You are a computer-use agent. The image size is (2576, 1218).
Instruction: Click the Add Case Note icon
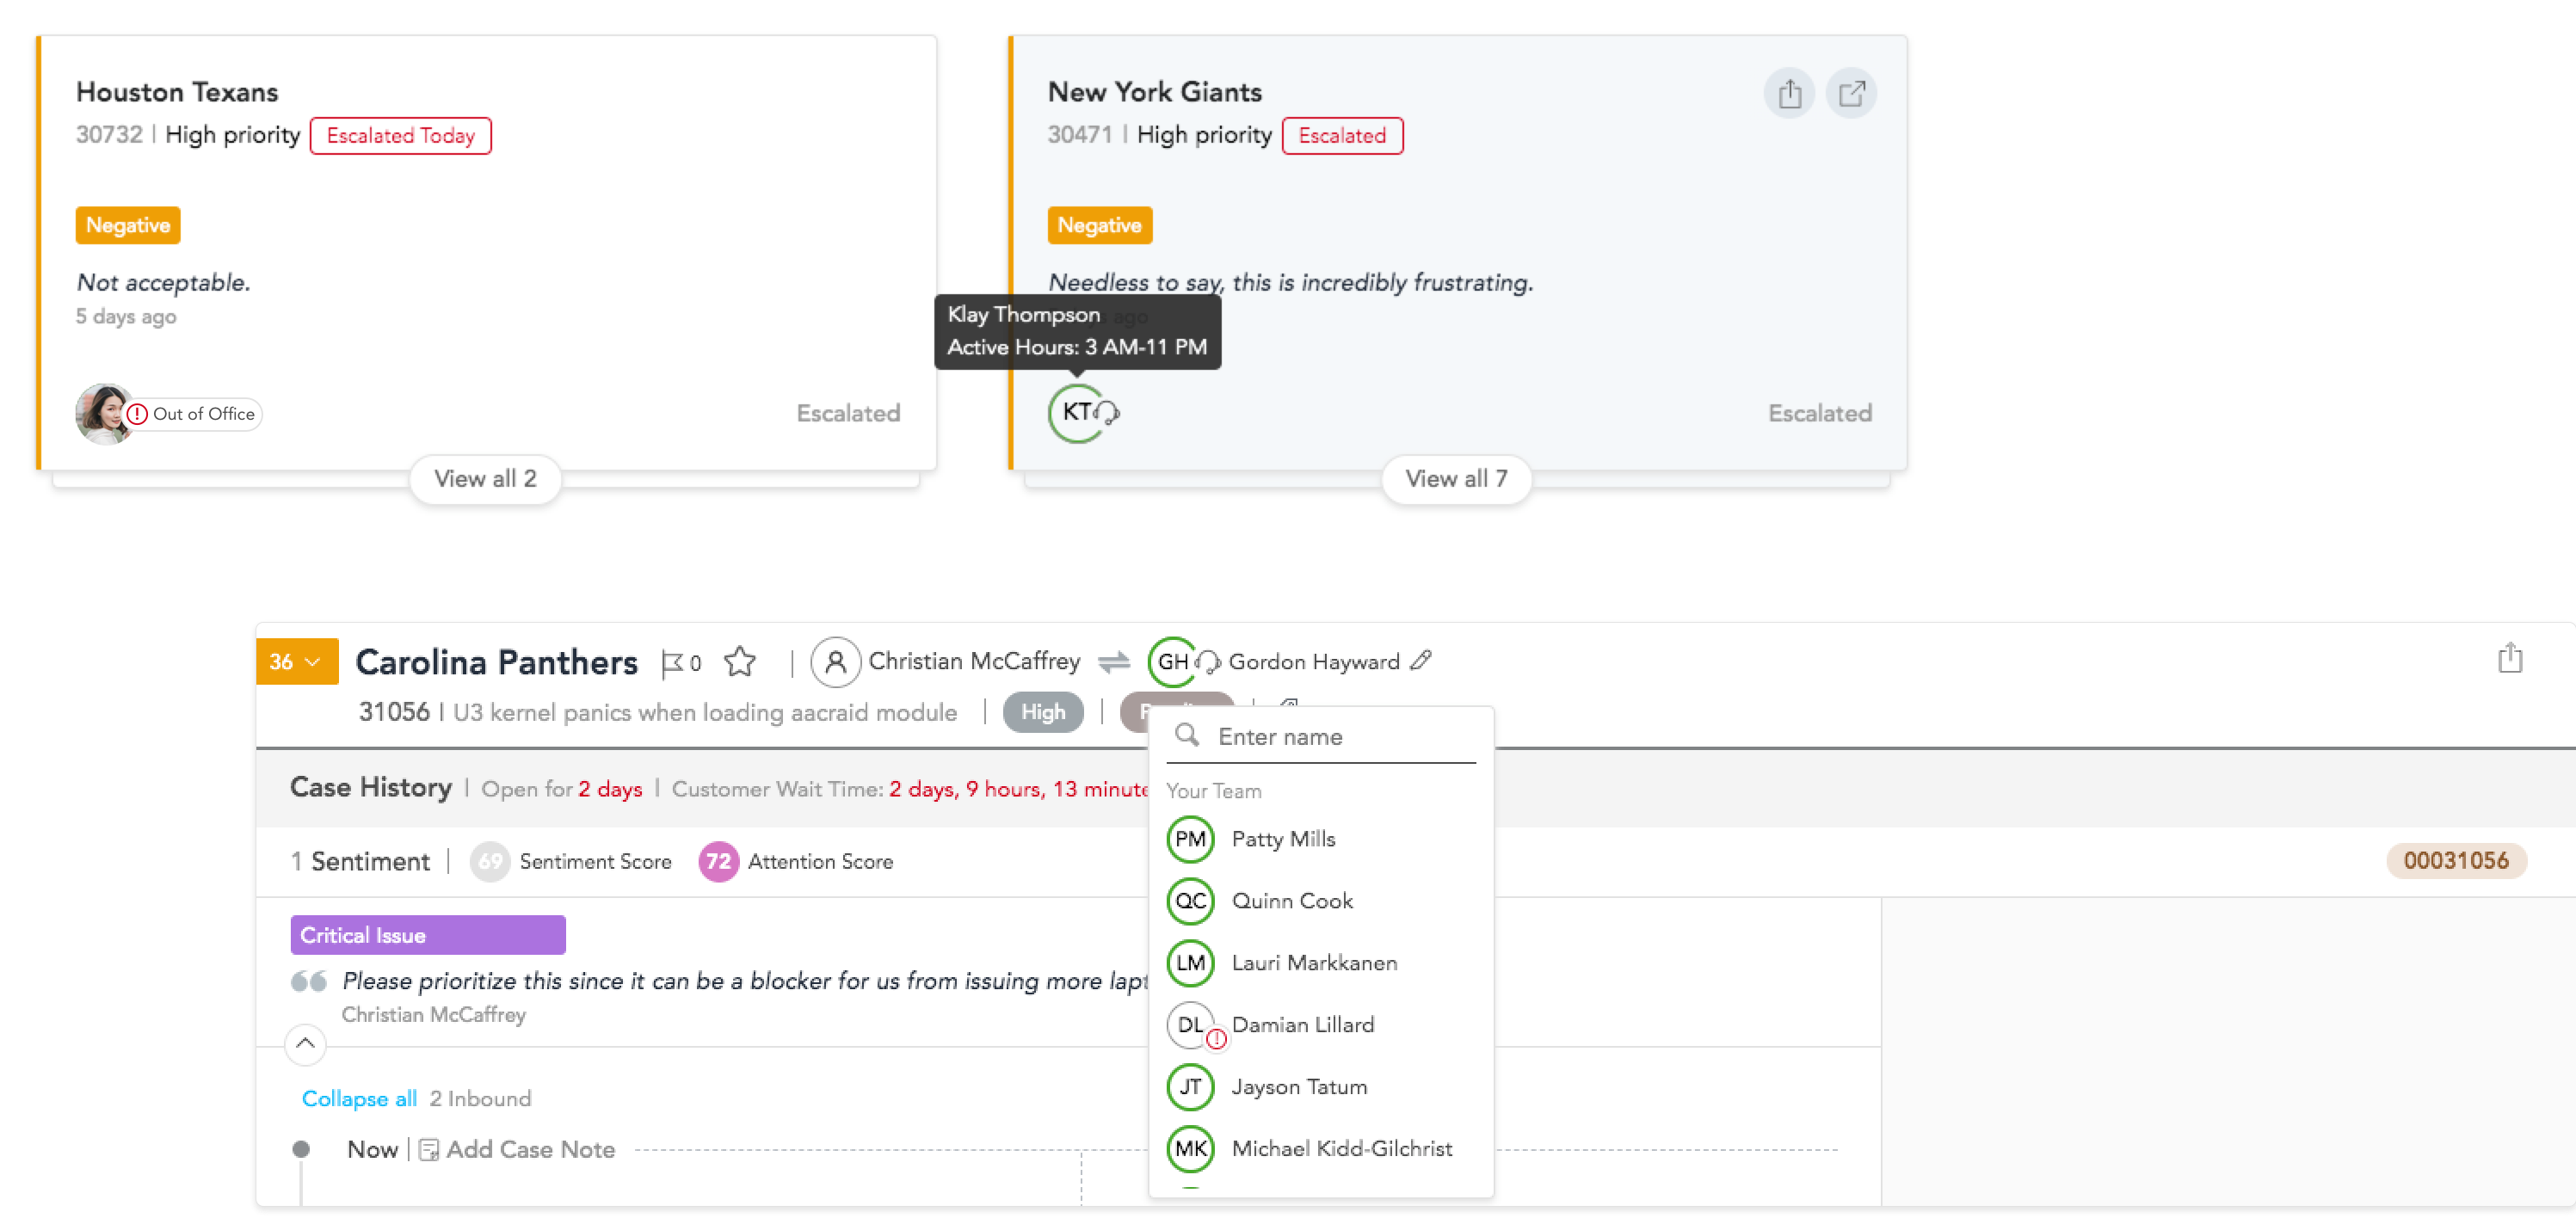pyautogui.click(x=428, y=1150)
